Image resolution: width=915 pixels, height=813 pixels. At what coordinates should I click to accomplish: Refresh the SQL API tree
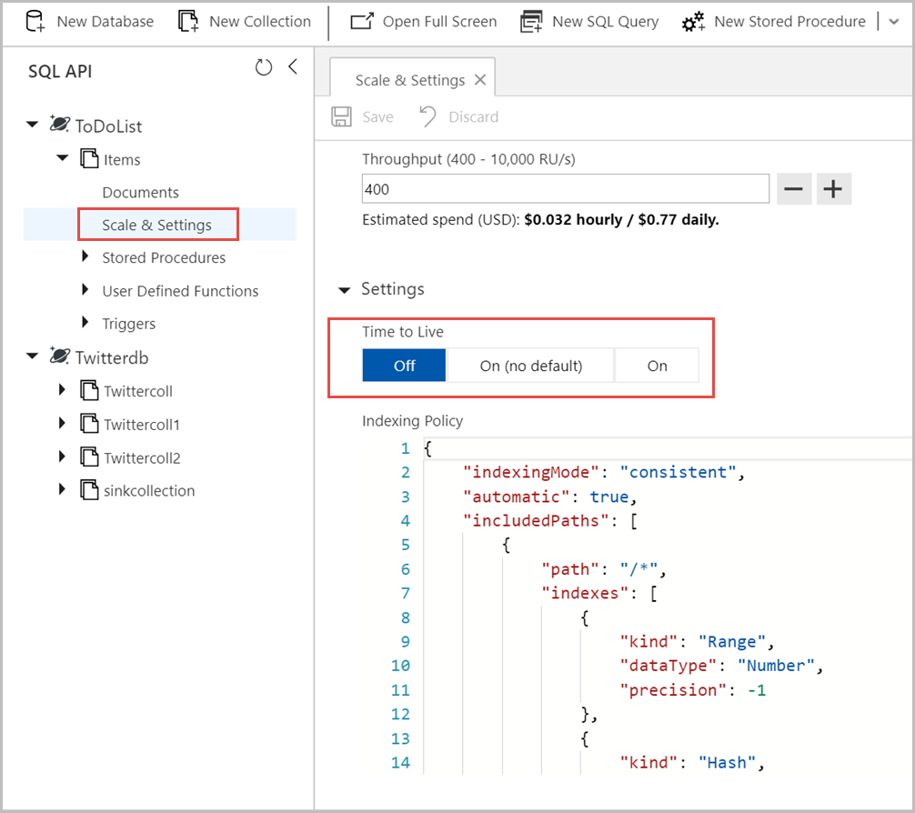click(264, 68)
